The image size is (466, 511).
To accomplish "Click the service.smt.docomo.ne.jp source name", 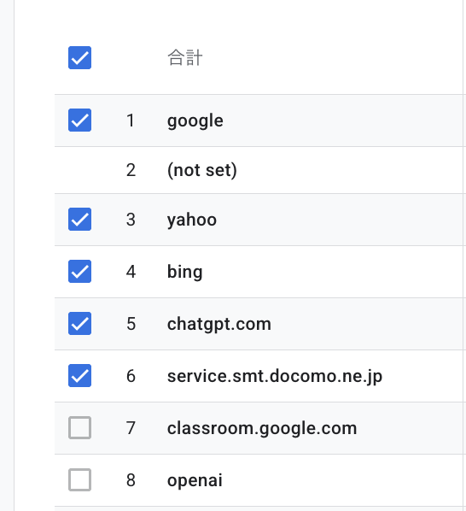I will pos(275,376).
